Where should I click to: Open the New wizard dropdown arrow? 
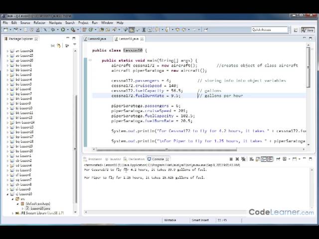point(10,30)
